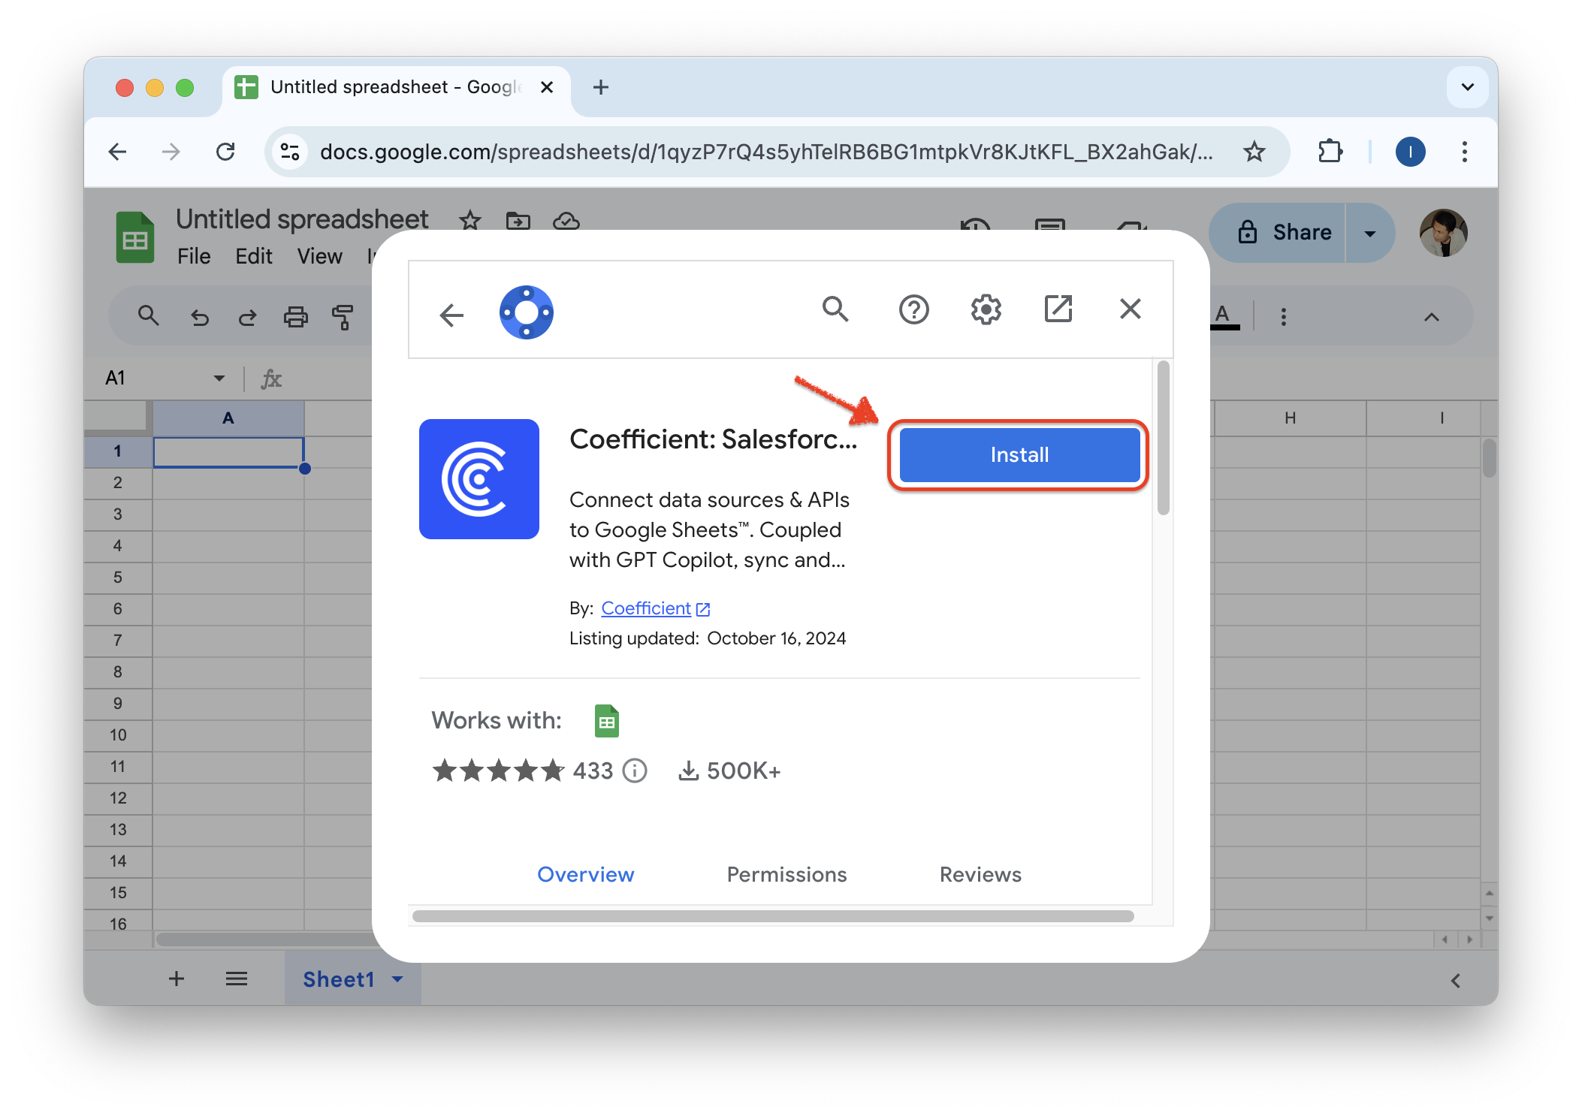The image size is (1582, 1116).
Task: Expand the Share button dropdown arrow
Action: click(x=1370, y=233)
